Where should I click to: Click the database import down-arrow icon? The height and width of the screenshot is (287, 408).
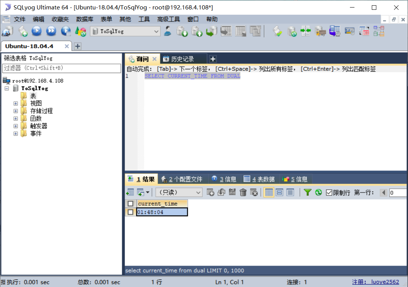[x=182, y=32]
